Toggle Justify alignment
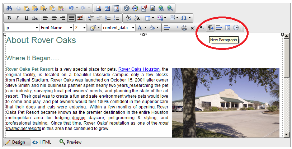The image size is (292, 149). 71,18
